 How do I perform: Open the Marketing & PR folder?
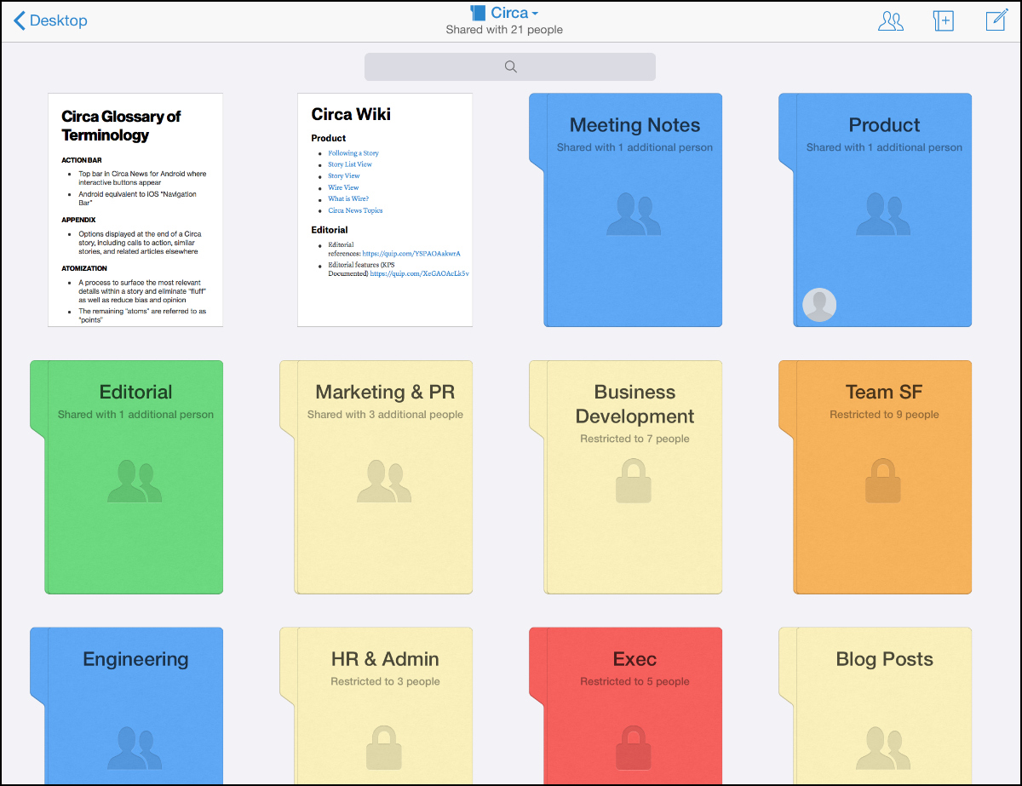pyautogui.click(x=384, y=477)
